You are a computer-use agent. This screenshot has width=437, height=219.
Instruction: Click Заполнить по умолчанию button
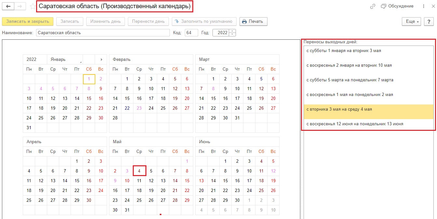click(x=204, y=21)
